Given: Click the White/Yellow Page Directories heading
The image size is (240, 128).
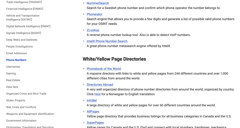Looking at the screenshot, I should pos(114,59).
